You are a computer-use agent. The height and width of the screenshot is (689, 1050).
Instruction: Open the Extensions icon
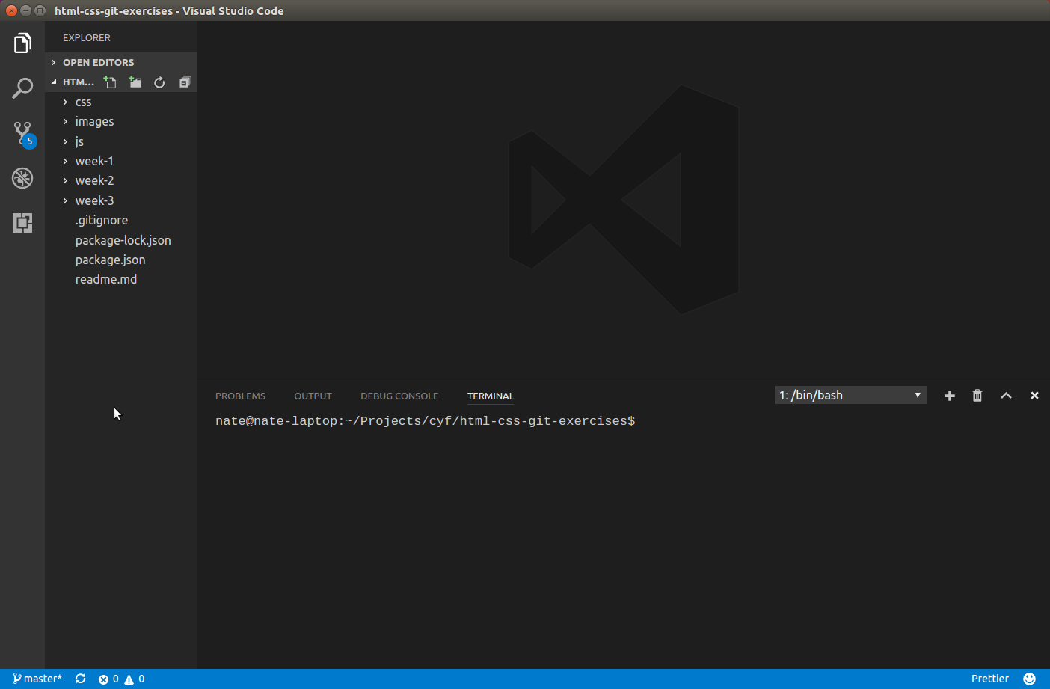(x=22, y=223)
